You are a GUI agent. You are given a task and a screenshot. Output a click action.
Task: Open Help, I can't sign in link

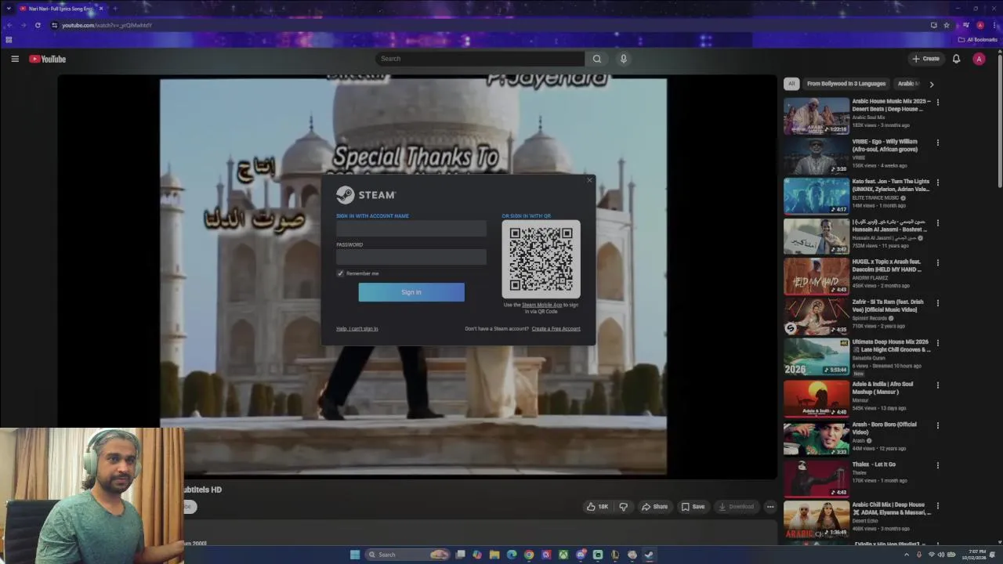pyautogui.click(x=357, y=329)
